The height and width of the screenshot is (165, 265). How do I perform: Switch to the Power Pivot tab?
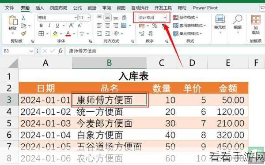click(x=205, y=8)
